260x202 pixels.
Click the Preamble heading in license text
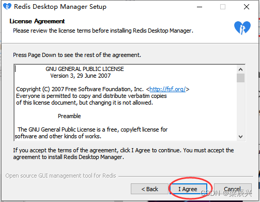[x=69, y=116]
